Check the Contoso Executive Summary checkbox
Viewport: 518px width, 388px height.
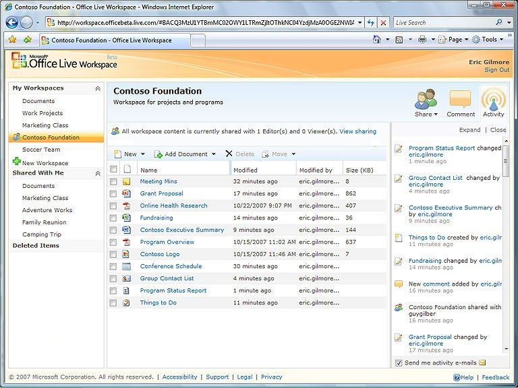[113, 230]
